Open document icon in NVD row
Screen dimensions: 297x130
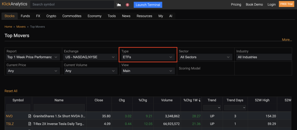[x=29, y=116]
